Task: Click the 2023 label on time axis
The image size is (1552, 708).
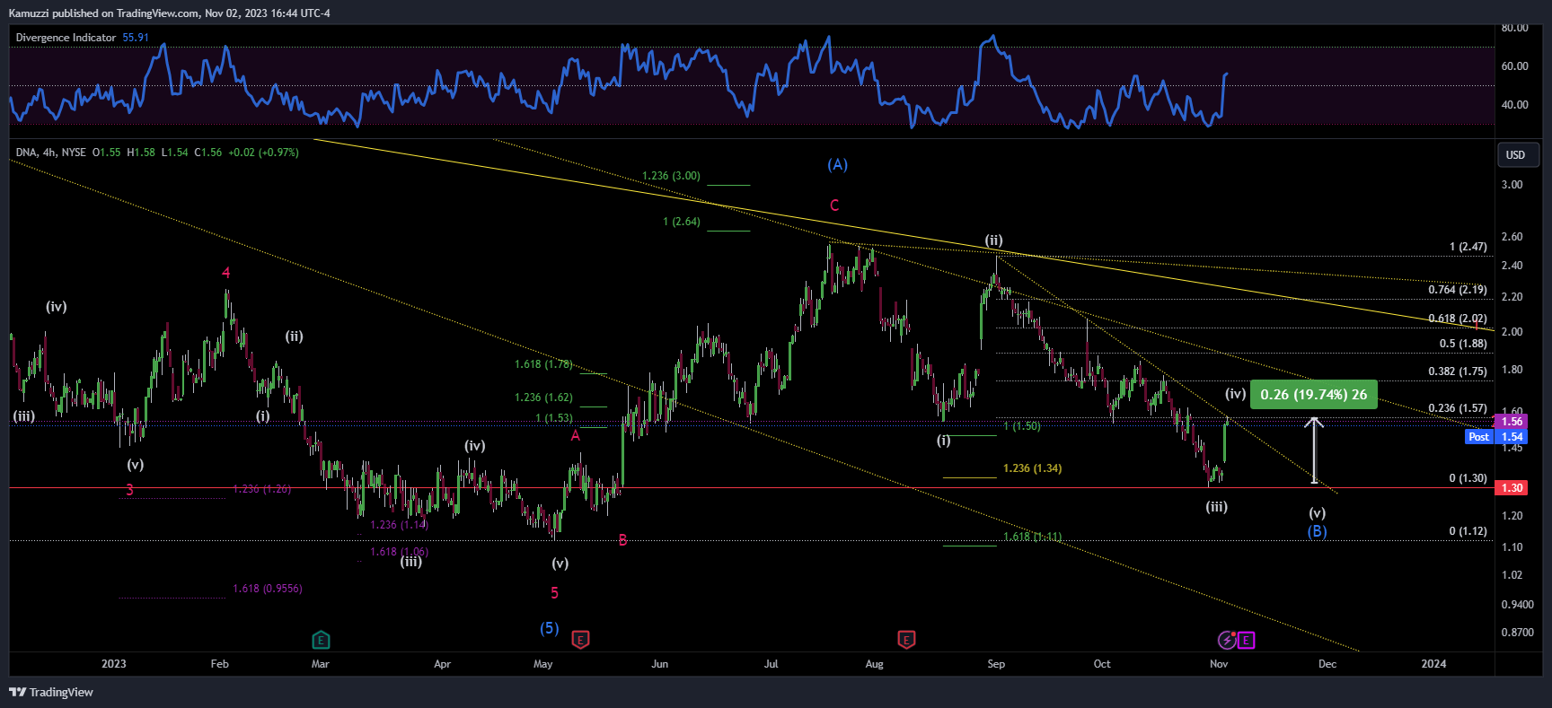Action: pos(114,664)
